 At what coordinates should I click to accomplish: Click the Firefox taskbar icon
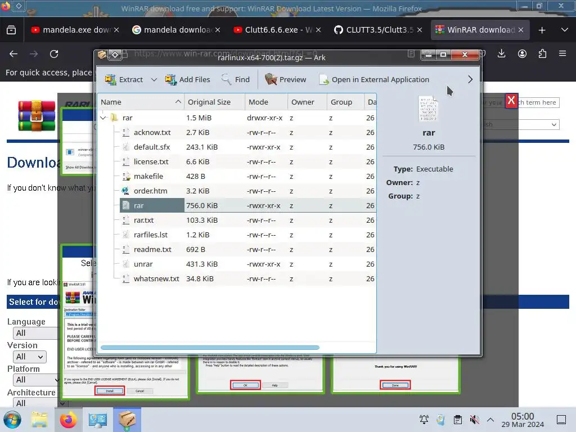coord(68,420)
